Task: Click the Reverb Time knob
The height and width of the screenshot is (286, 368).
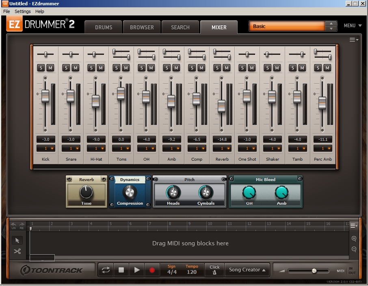Action: 86,192
